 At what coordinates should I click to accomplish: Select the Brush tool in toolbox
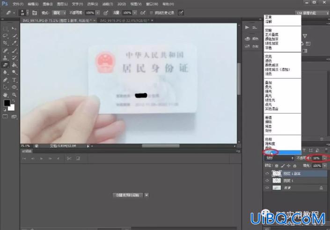tap(14, 50)
